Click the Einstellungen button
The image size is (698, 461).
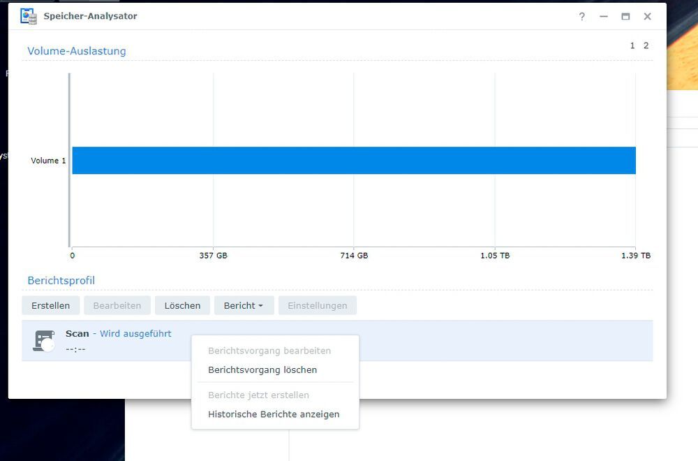318,305
